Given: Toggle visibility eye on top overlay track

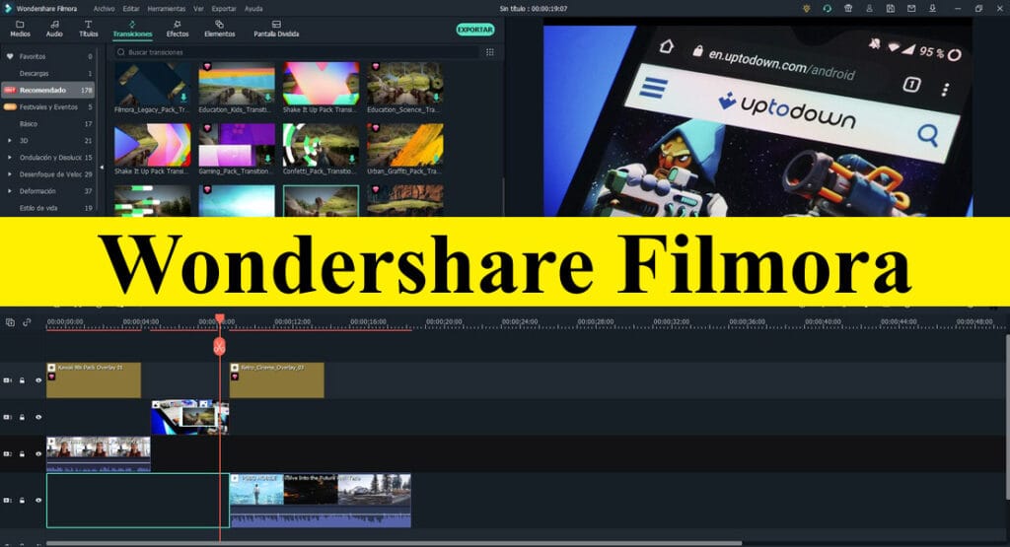Looking at the screenshot, I should (38, 379).
